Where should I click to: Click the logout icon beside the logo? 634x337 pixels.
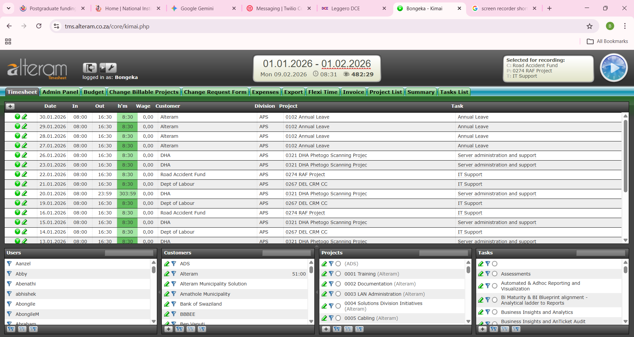(89, 68)
